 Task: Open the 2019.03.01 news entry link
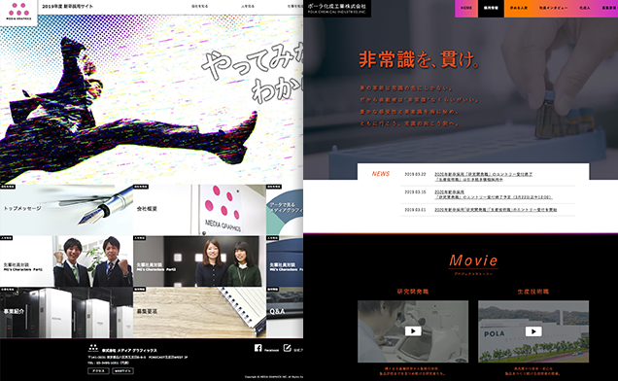point(496,210)
